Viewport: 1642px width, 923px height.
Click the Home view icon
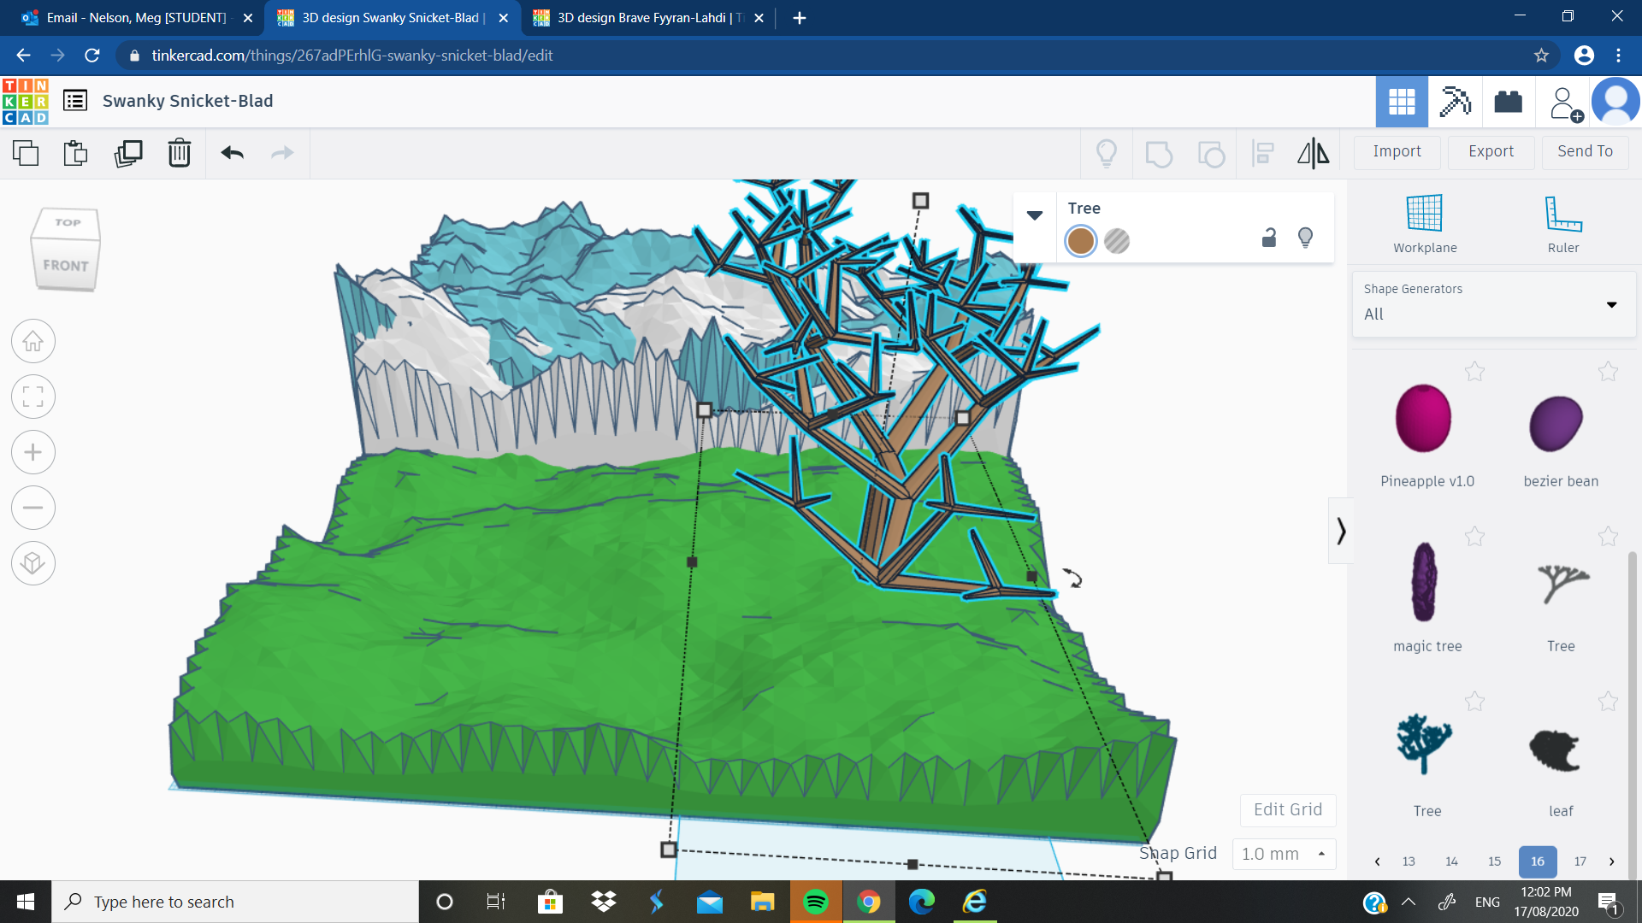(x=32, y=340)
